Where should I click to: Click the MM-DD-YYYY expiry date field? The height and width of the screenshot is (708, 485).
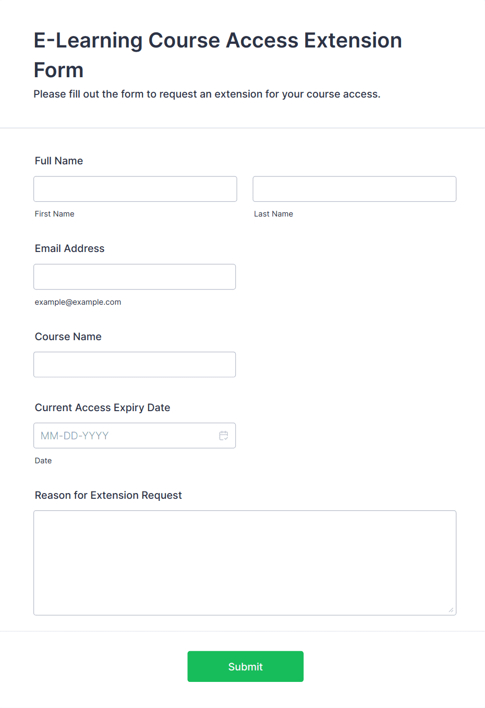135,435
